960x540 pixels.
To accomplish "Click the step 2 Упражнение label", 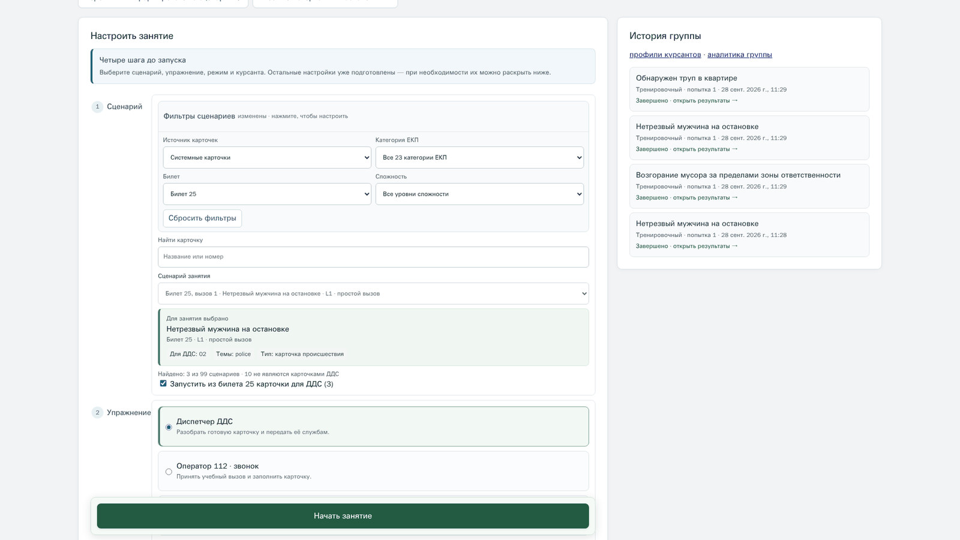I will pos(129,413).
